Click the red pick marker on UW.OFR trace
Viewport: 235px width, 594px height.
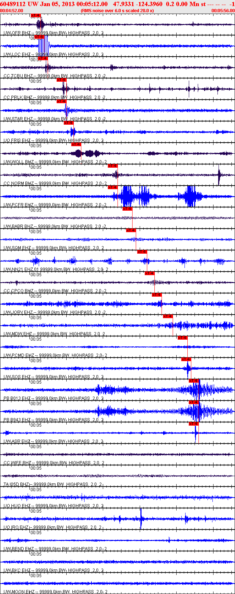tap(36, 15)
